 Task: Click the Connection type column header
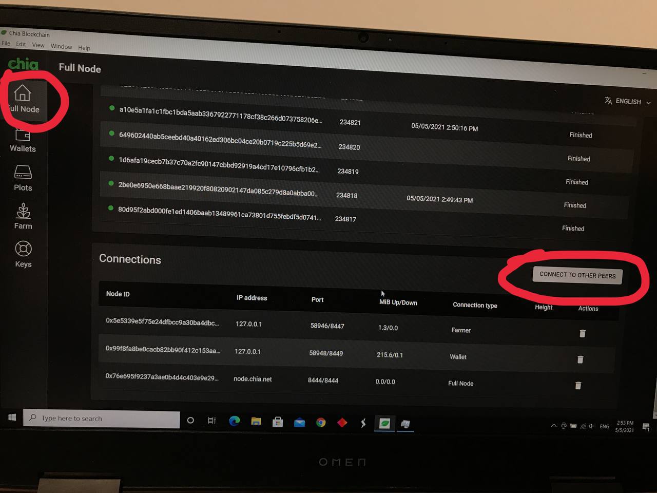(475, 305)
